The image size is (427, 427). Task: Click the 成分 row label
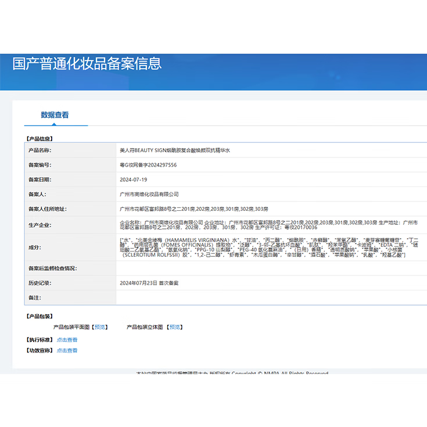tap(35, 247)
